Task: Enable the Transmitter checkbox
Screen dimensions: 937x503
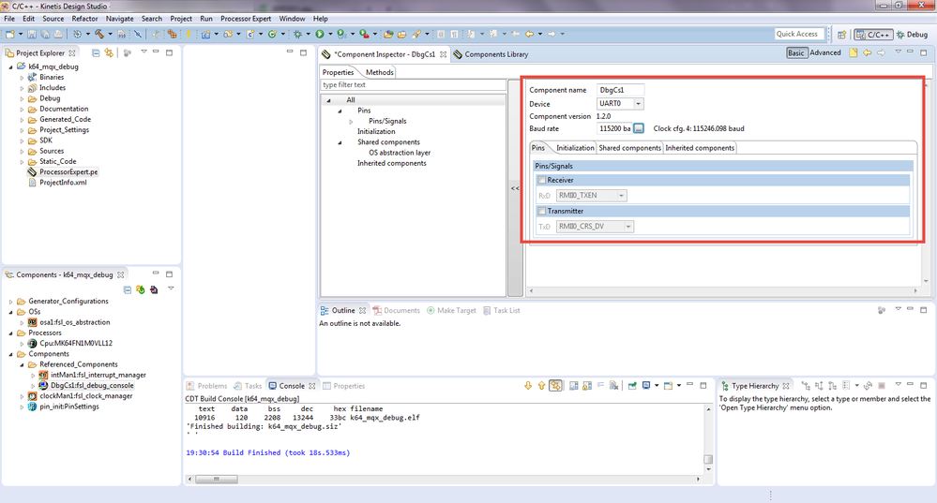Action: click(542, 211)
